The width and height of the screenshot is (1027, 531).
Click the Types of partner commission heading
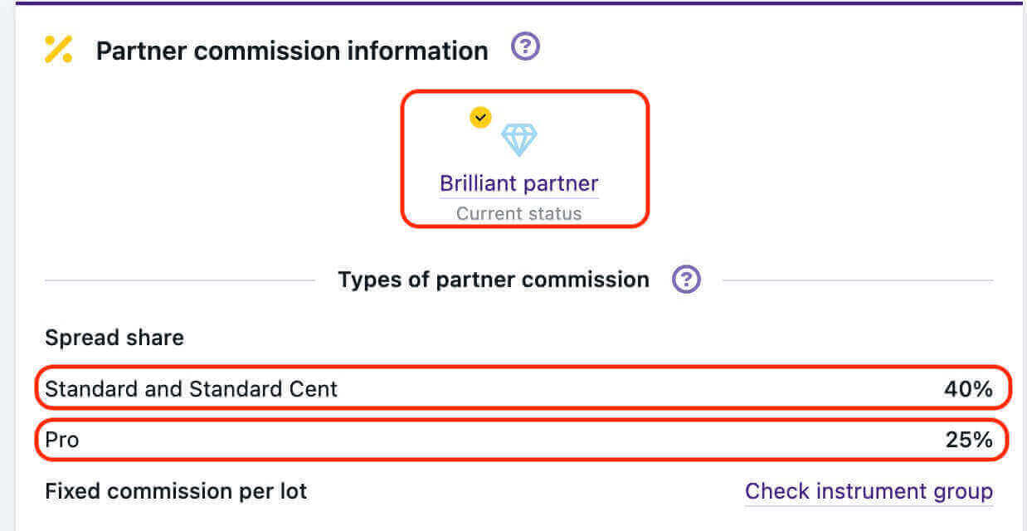[x=493, y=280]
